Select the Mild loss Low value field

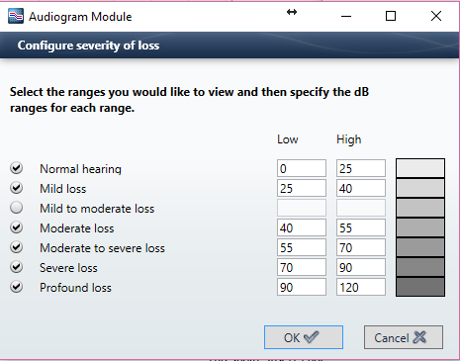[302, 188]
